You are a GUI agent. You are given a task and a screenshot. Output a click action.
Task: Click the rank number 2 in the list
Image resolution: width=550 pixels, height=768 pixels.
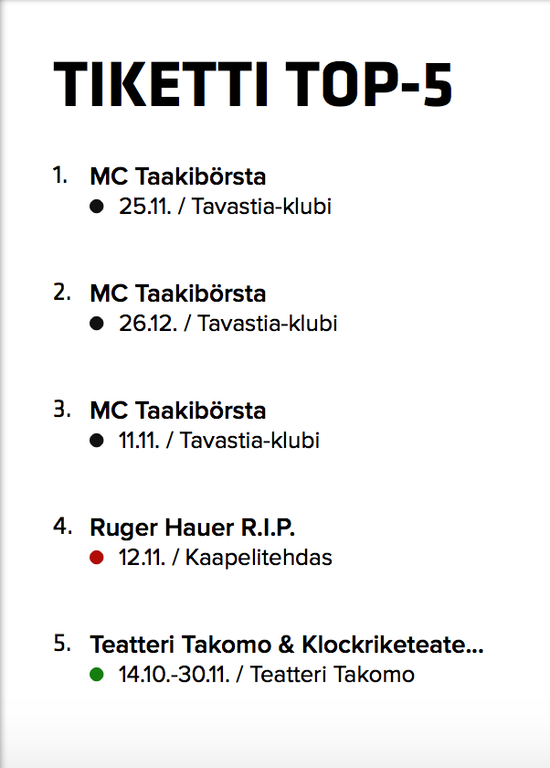(x=61, y=292)
